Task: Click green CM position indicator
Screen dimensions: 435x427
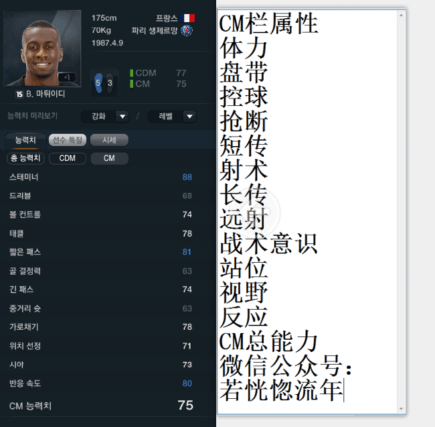Action: 131,84
